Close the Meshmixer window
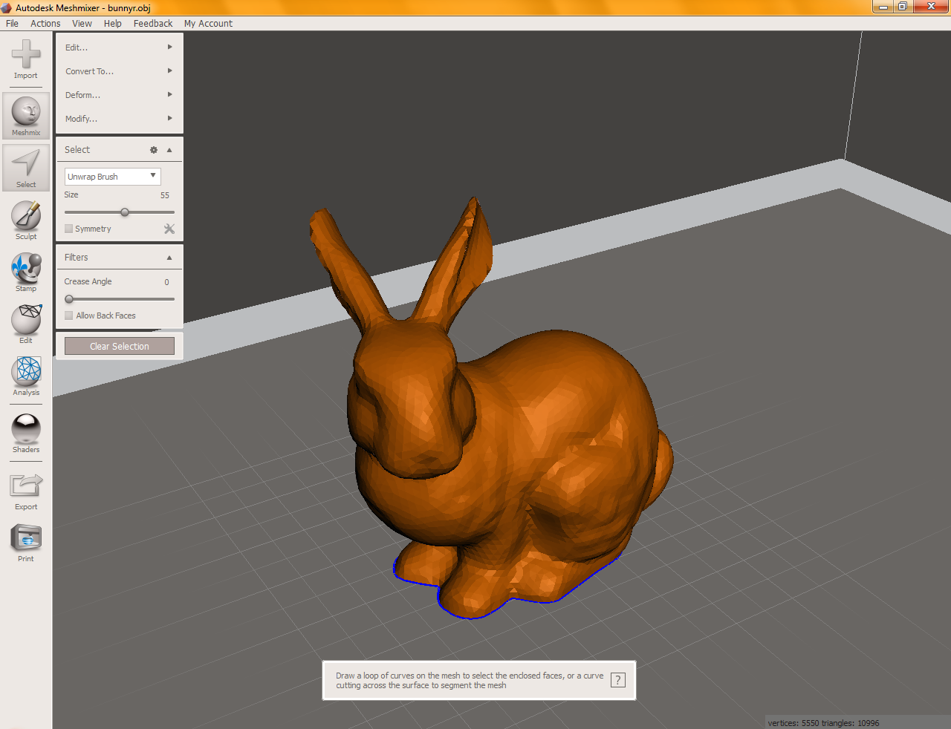 click(931, 7)
